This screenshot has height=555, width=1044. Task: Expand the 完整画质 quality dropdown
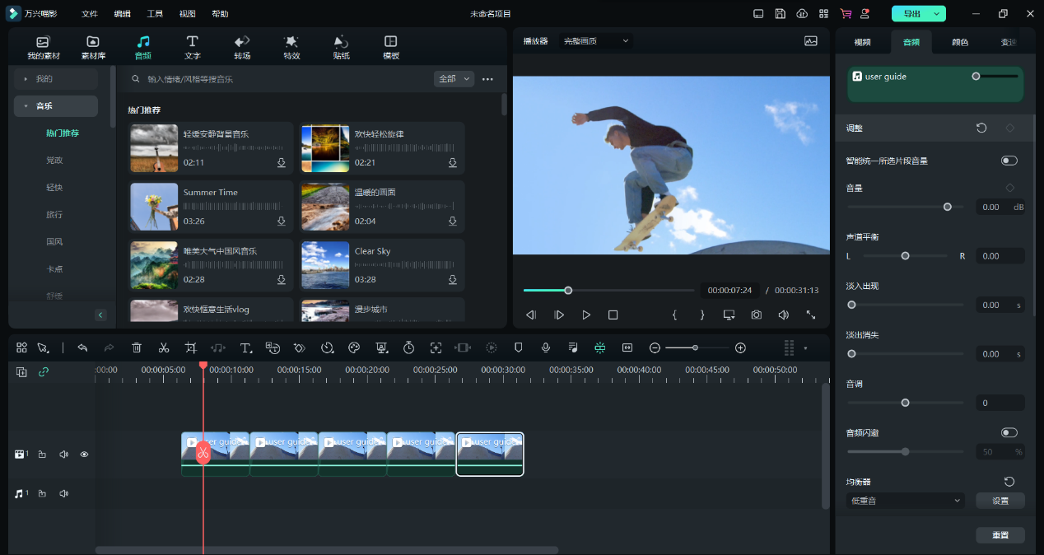click(x=596, y=40)
